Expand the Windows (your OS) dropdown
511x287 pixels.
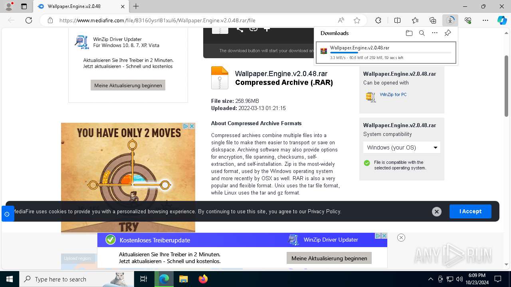tap(402, 147)
